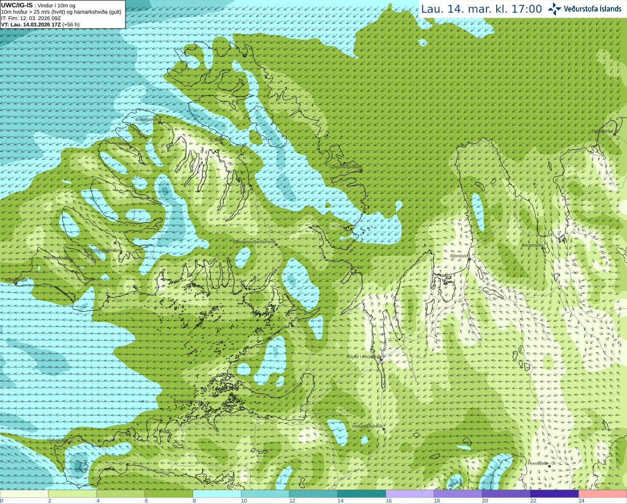Click the VT: Lau. 14.03.2026 17Z line
The height and width of the screenshot is (504, 627).
(x=40, y=24)
